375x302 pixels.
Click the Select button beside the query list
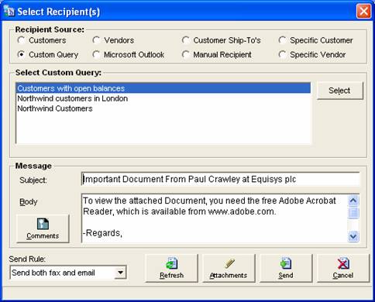tap(340, 91)
